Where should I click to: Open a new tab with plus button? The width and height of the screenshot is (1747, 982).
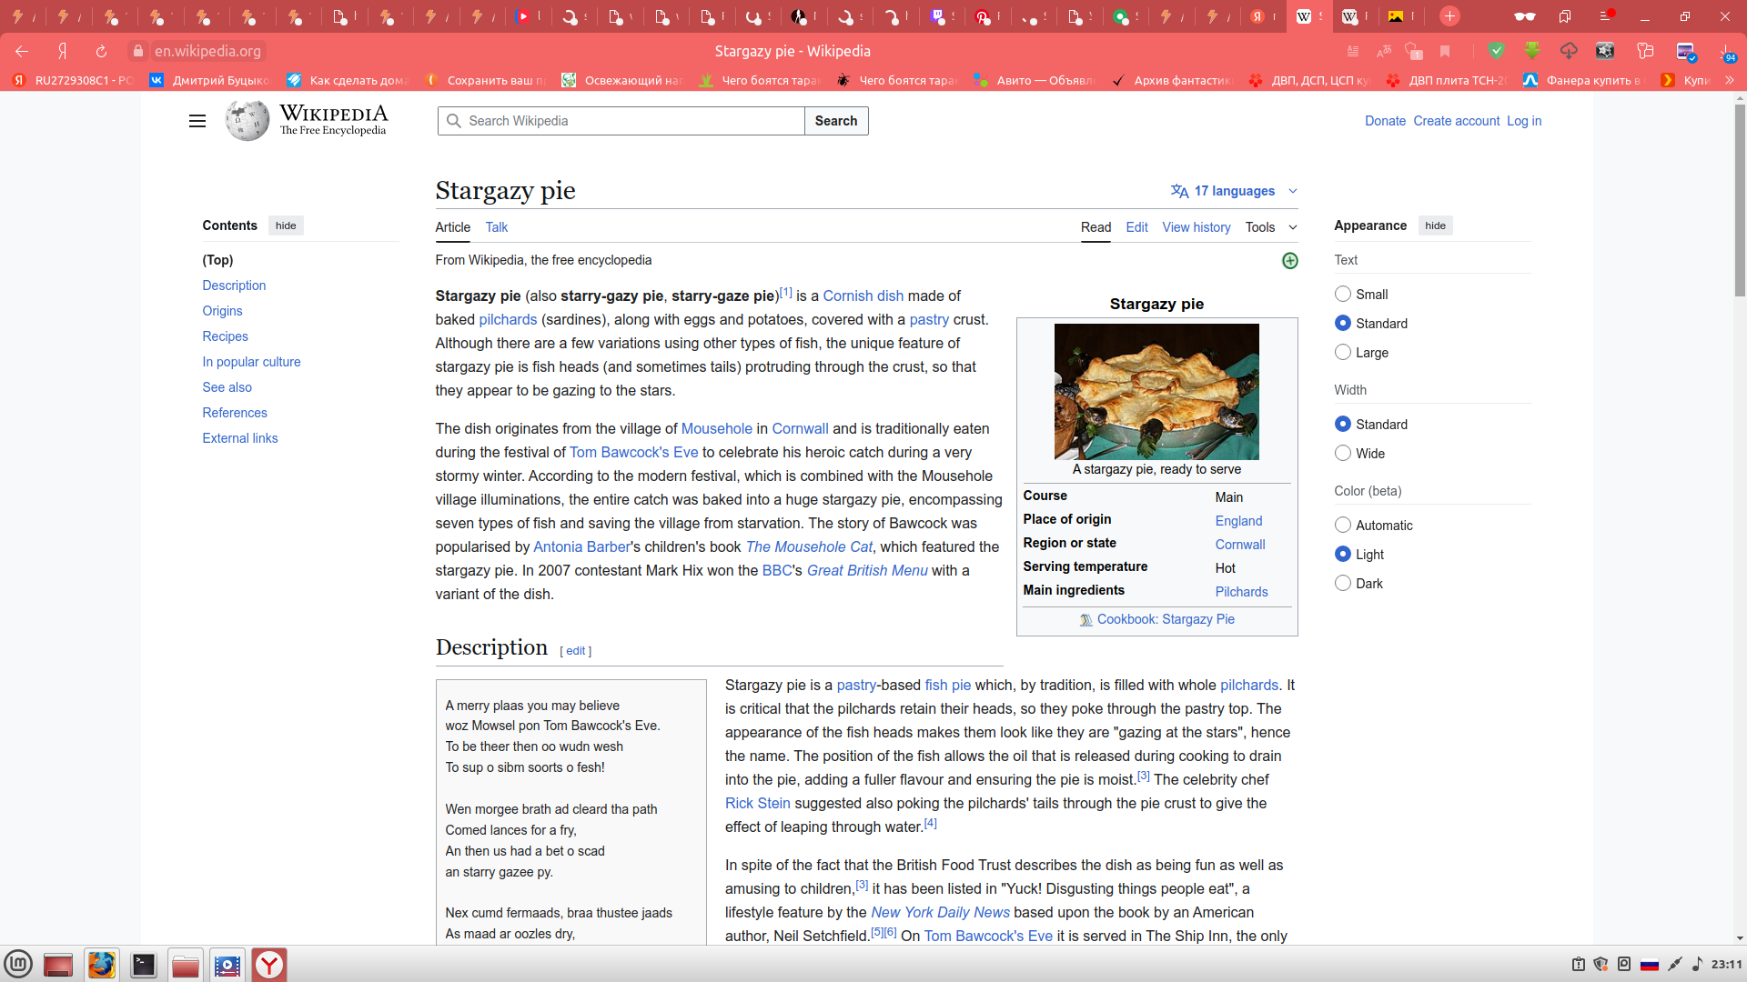pos(1449,16)
